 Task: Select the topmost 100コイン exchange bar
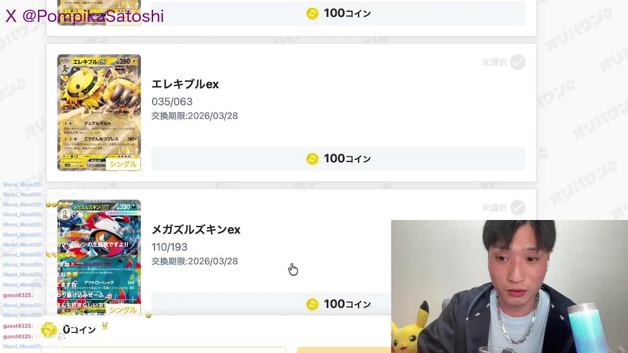(x=339, y=14)
